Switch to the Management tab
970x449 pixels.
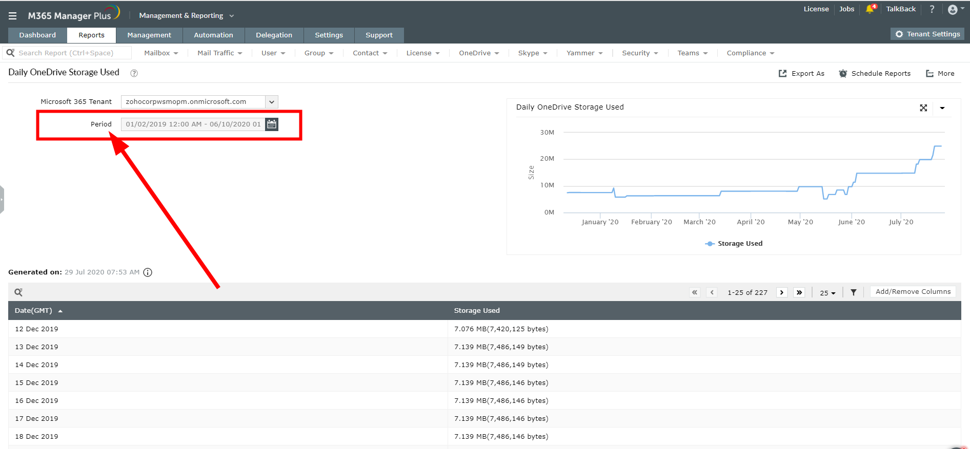pyautogui.click(x=149, y=35)
